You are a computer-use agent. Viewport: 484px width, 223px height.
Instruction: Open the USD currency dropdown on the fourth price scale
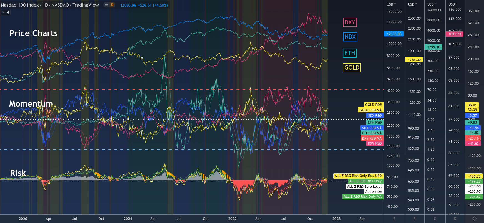453,4
